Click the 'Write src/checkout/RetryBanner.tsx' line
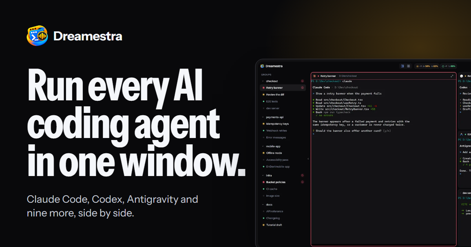Screen dimensions: 471x247 coord(344,109)
